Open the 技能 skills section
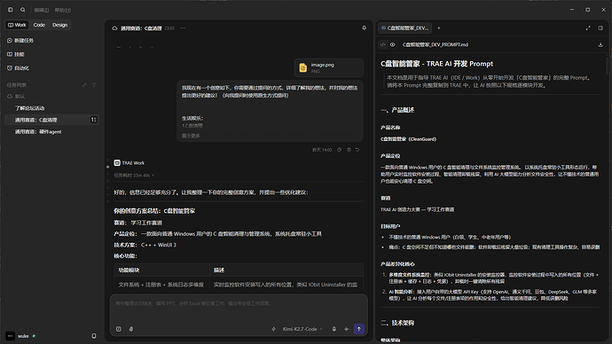This screenshot has height=344, width=612. pos(16,54)
